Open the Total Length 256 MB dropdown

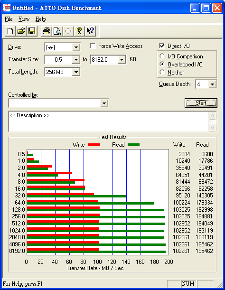click(76, 72)
